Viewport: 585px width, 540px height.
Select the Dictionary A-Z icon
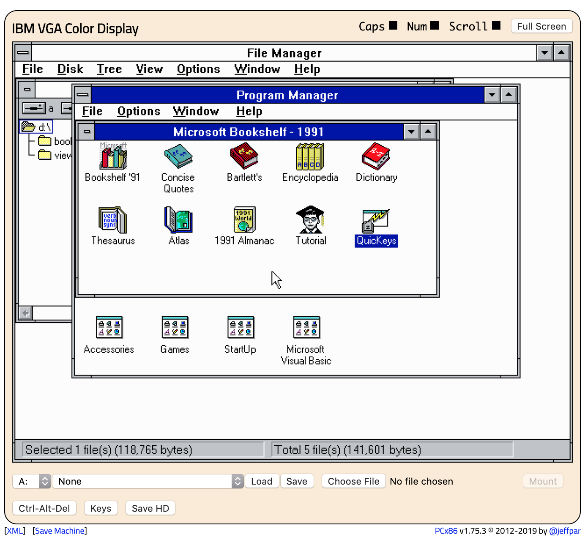click(x=376, y=156)
